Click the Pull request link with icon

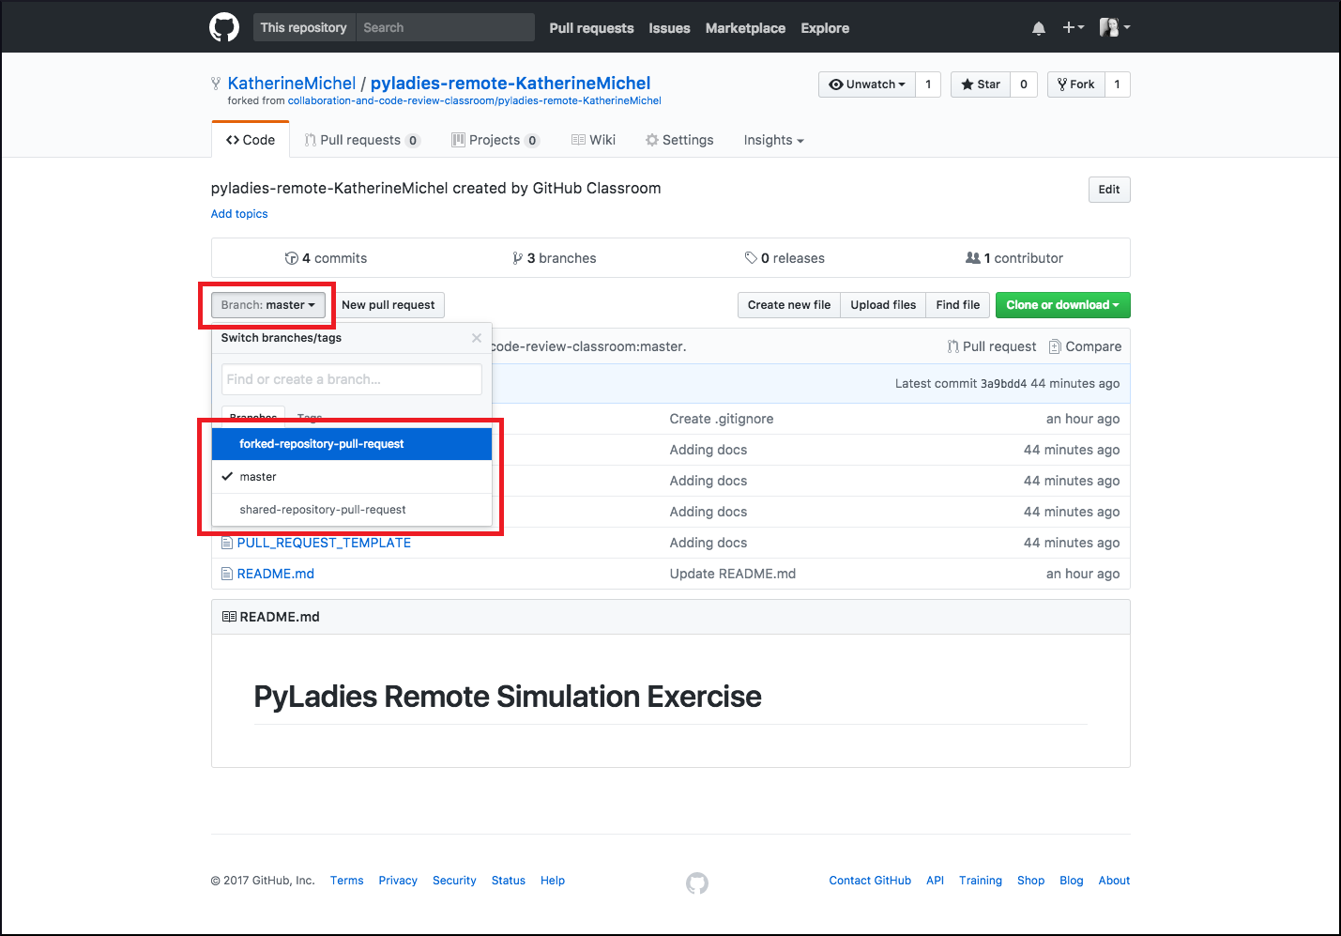992,346
